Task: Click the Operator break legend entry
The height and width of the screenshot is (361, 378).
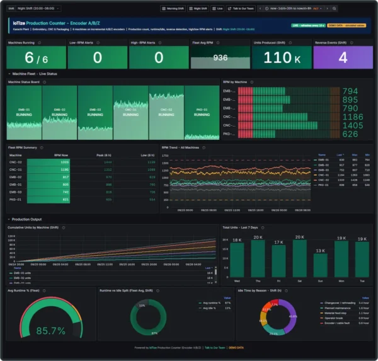Action: [334, 318]
